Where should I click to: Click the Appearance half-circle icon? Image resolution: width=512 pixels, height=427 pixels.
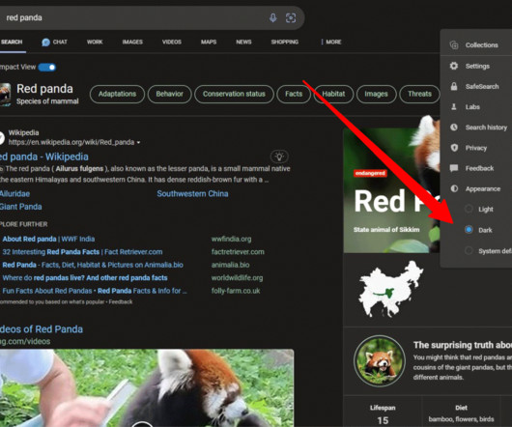pyautogui.click(x=454, y=188)
